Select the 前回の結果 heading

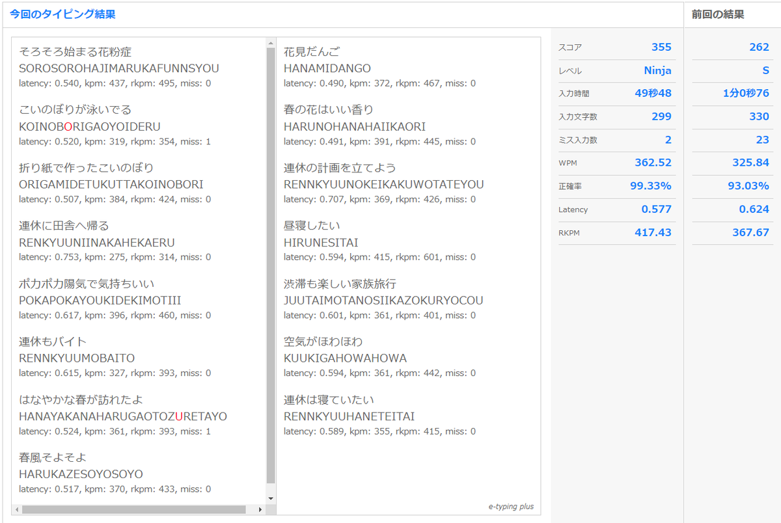tap(718, 14)
